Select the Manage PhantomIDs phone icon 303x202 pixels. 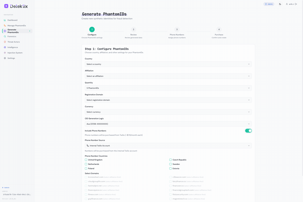click(5, 26)
